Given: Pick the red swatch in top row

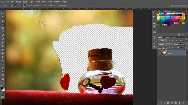Looking at the screenshot, I should point(158,13).
